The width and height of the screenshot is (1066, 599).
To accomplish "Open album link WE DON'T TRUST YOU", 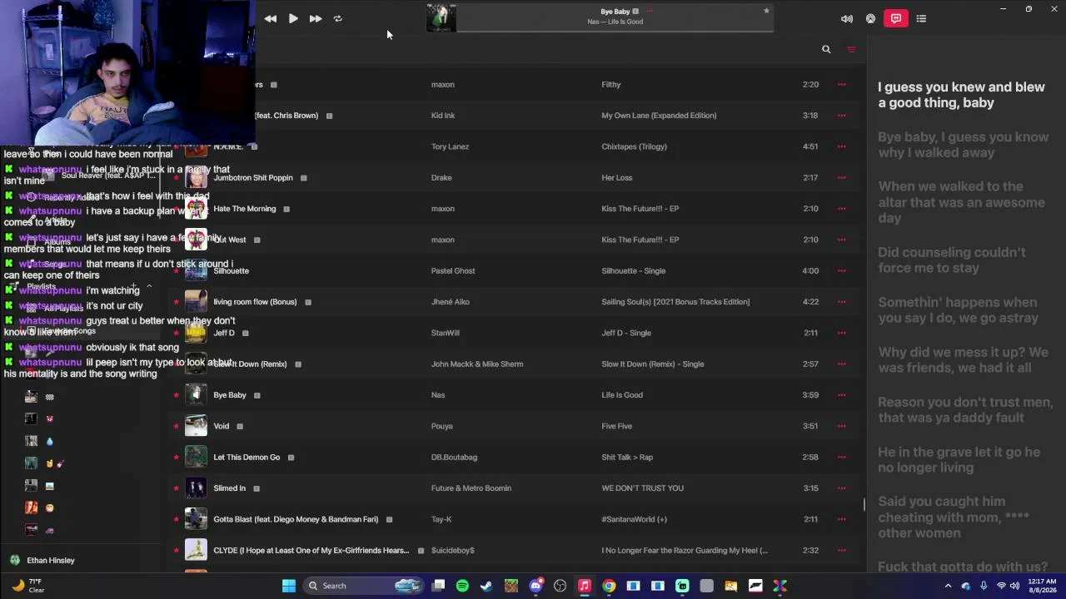I will pos(642,488).
